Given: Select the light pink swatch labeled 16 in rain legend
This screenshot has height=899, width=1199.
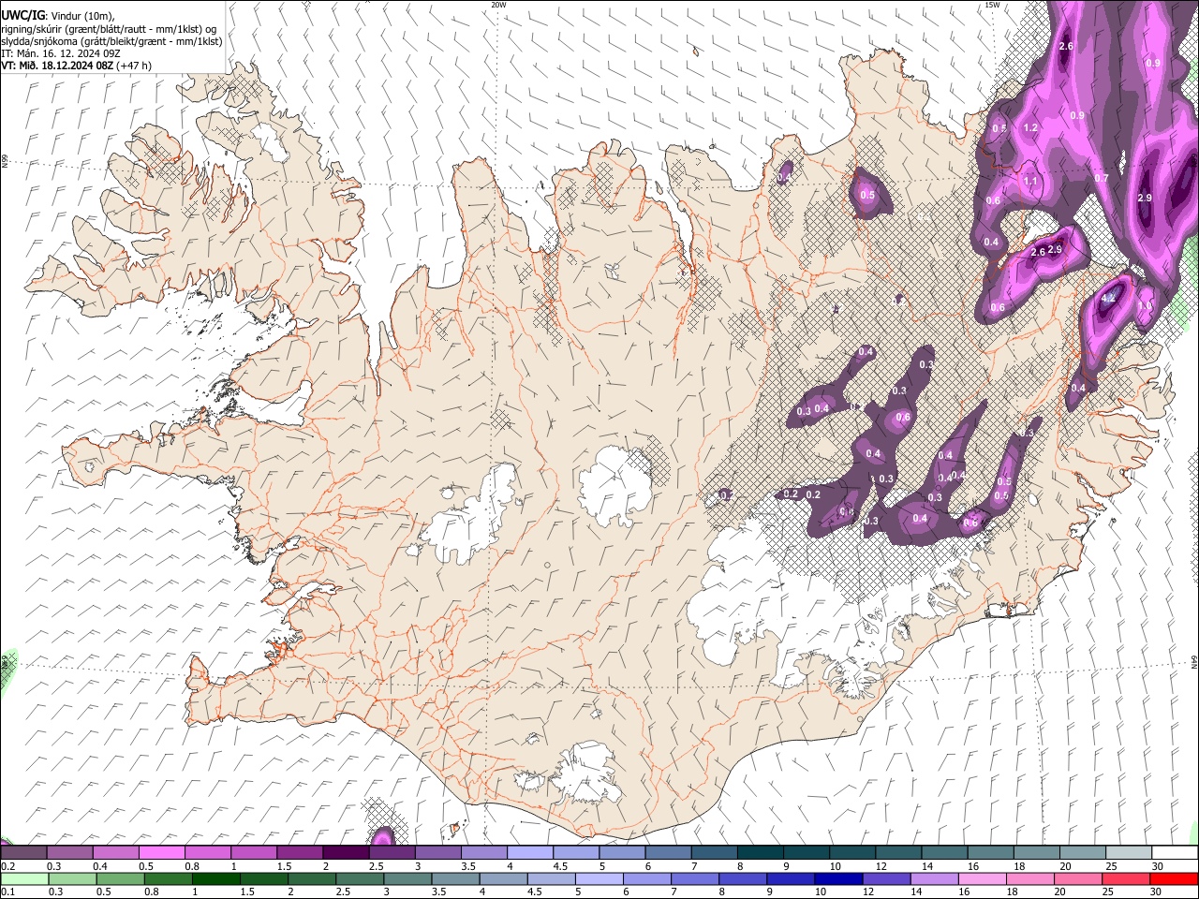Looking at the screenshot, I should click(983, 878).
